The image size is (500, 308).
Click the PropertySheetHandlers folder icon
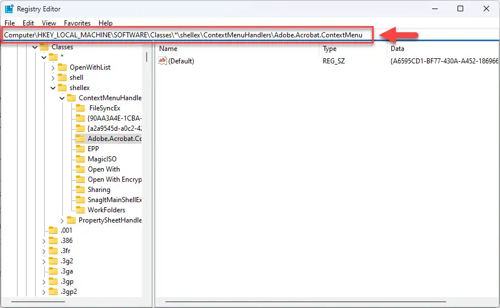(71, 220)
